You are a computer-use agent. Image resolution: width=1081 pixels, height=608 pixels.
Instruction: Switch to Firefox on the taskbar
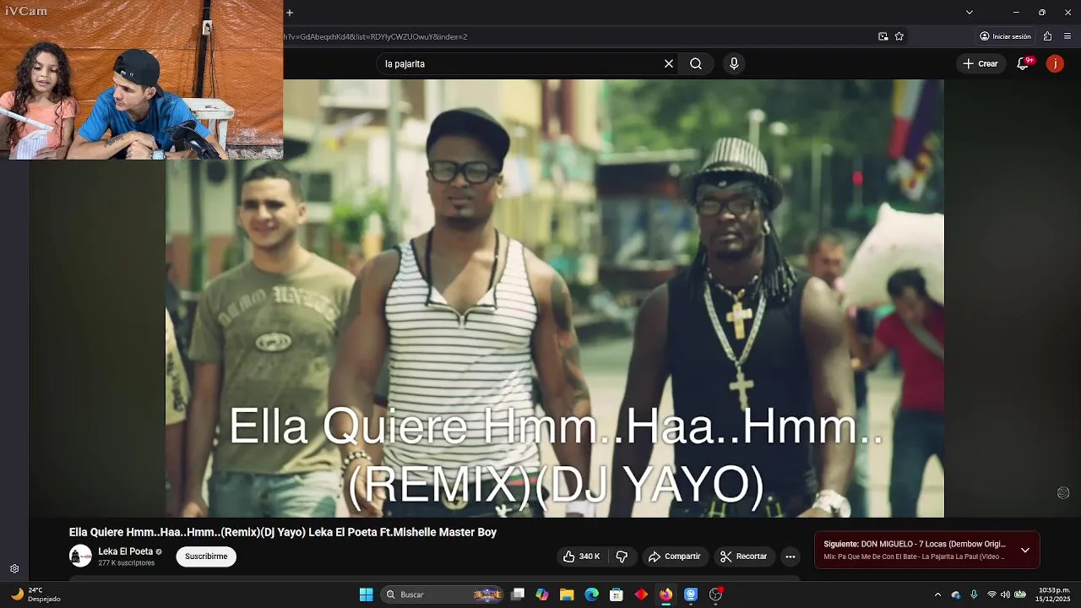pyautogui.click(x=666, y=594)
